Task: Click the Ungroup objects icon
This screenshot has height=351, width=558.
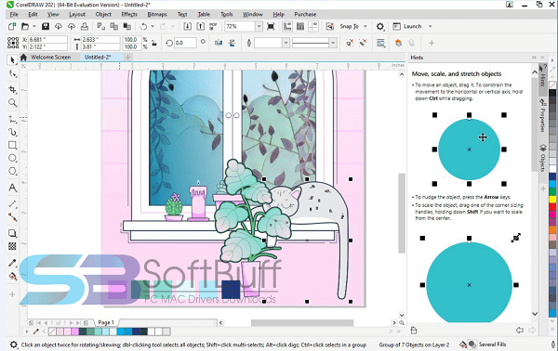Action: 350,43
